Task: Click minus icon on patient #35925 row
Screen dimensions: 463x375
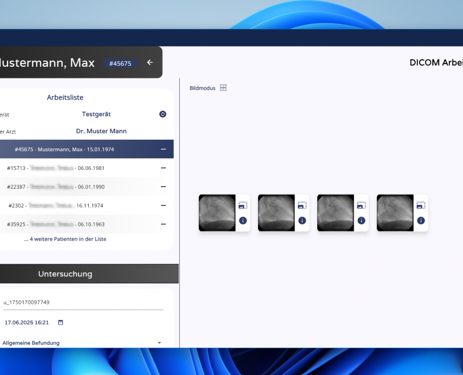Action: [163, 224]
